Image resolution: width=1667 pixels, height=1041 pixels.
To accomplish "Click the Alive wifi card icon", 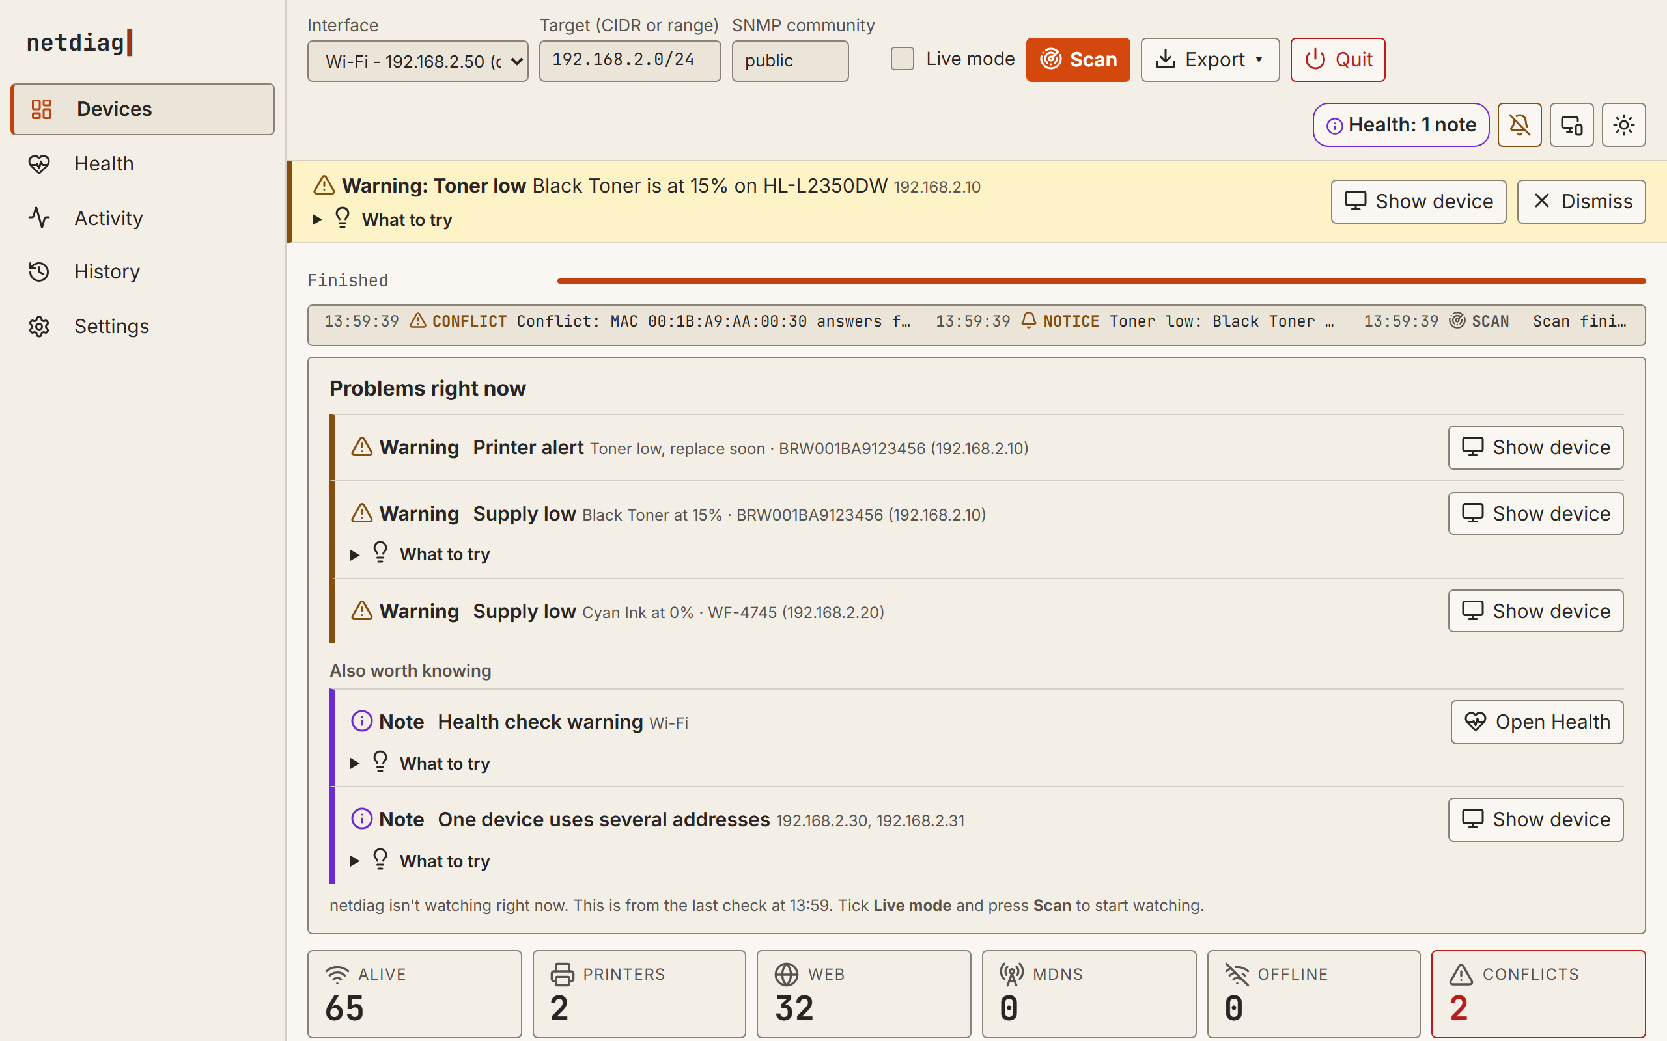I will click(x=337, y=974).
